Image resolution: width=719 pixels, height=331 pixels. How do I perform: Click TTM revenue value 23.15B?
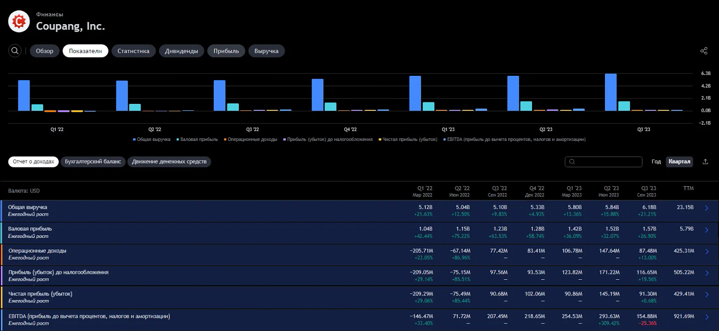685,207
